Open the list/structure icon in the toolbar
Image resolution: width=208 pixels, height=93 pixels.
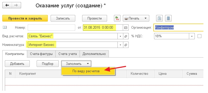coord(168,18)
